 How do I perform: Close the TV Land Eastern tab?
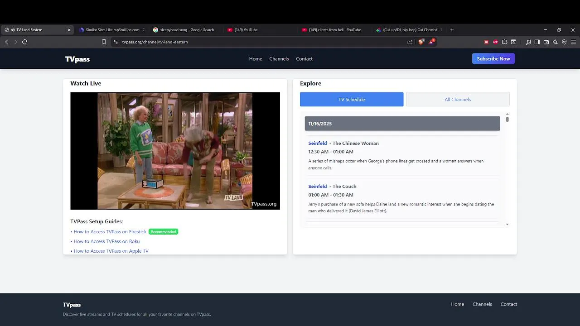tap(69, 30)
